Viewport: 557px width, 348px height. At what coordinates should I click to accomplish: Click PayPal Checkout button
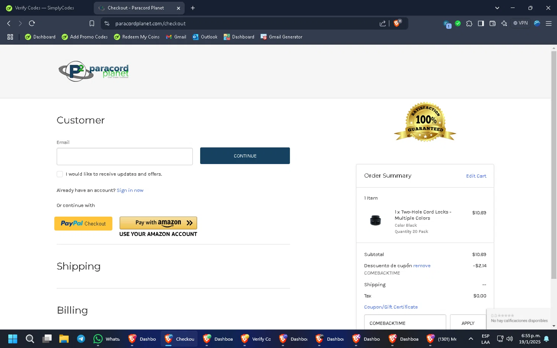coord(83,223)
